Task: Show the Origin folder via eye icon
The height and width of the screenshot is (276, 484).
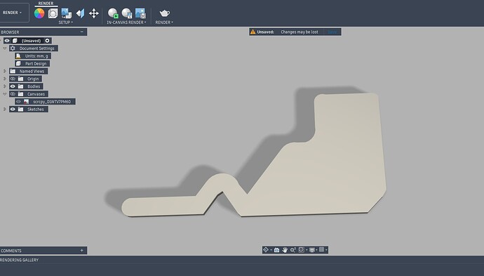Action: pos(13,79)
